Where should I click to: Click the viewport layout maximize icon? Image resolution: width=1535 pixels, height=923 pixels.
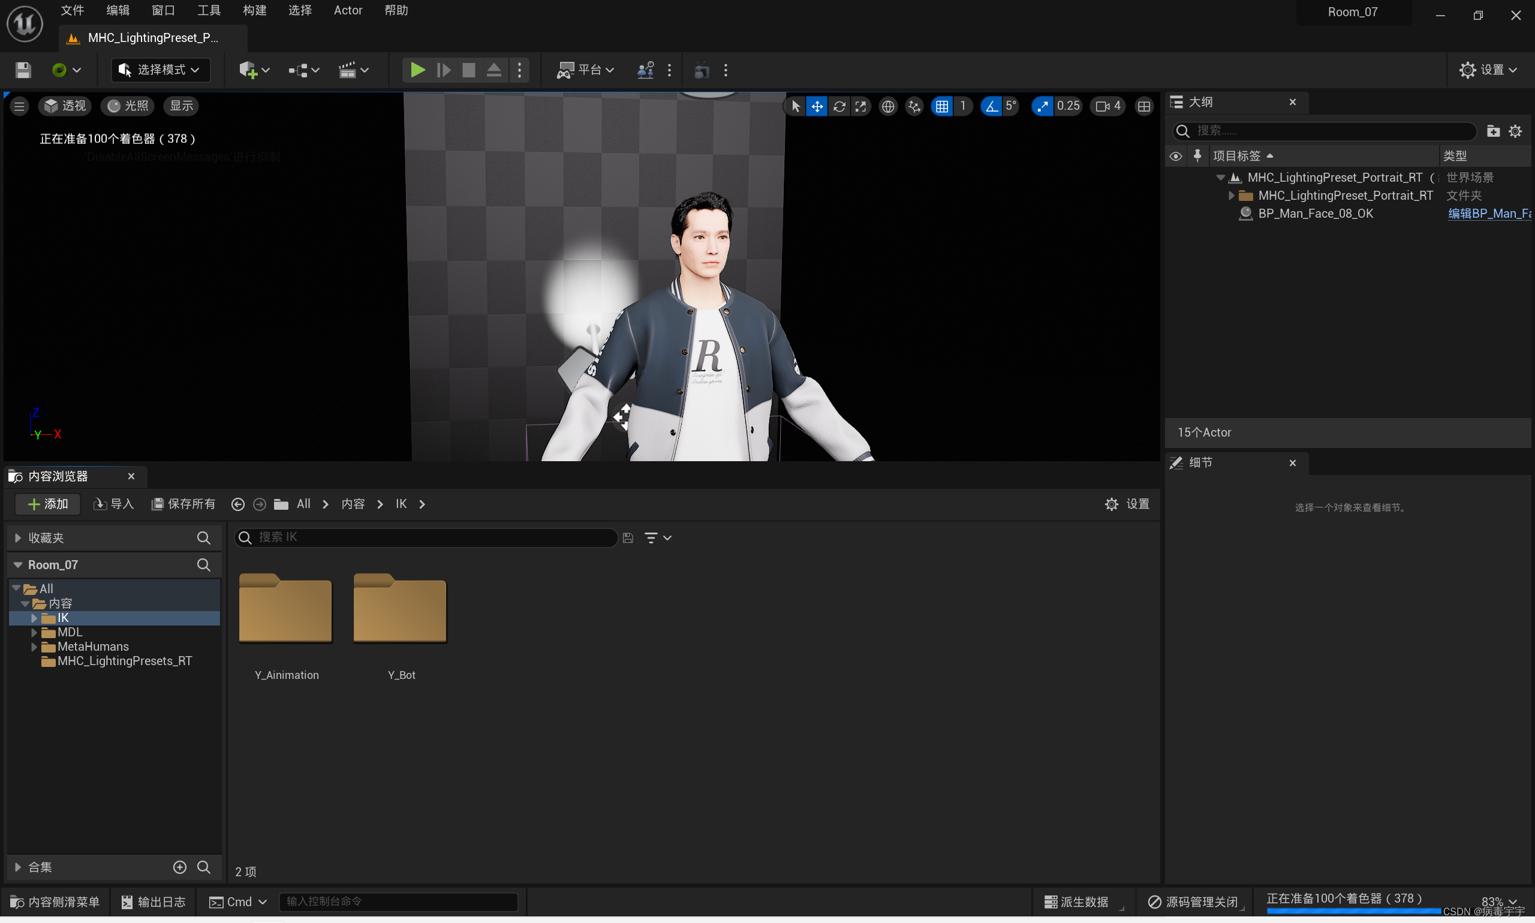[1144, 106]
